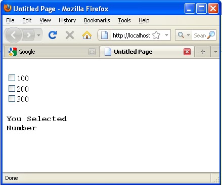Close the Untitled Page tab
The height and width of the screenshot is (185, 222).
click(187, 52)
